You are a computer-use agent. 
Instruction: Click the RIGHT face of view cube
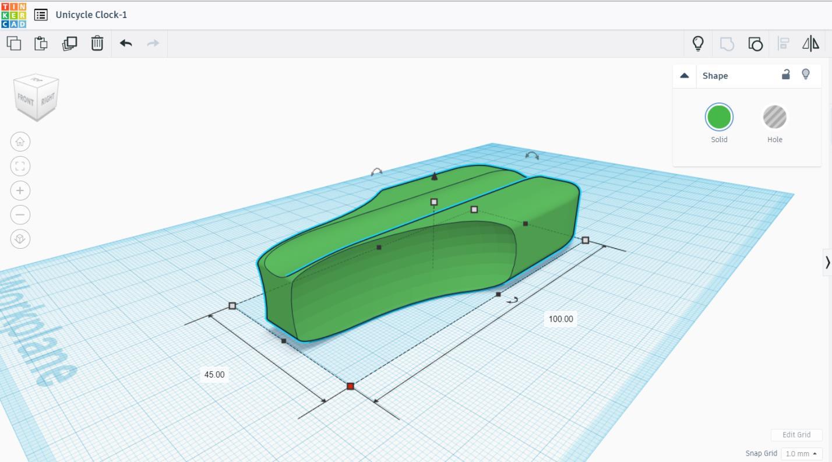[x=48, y=98]
